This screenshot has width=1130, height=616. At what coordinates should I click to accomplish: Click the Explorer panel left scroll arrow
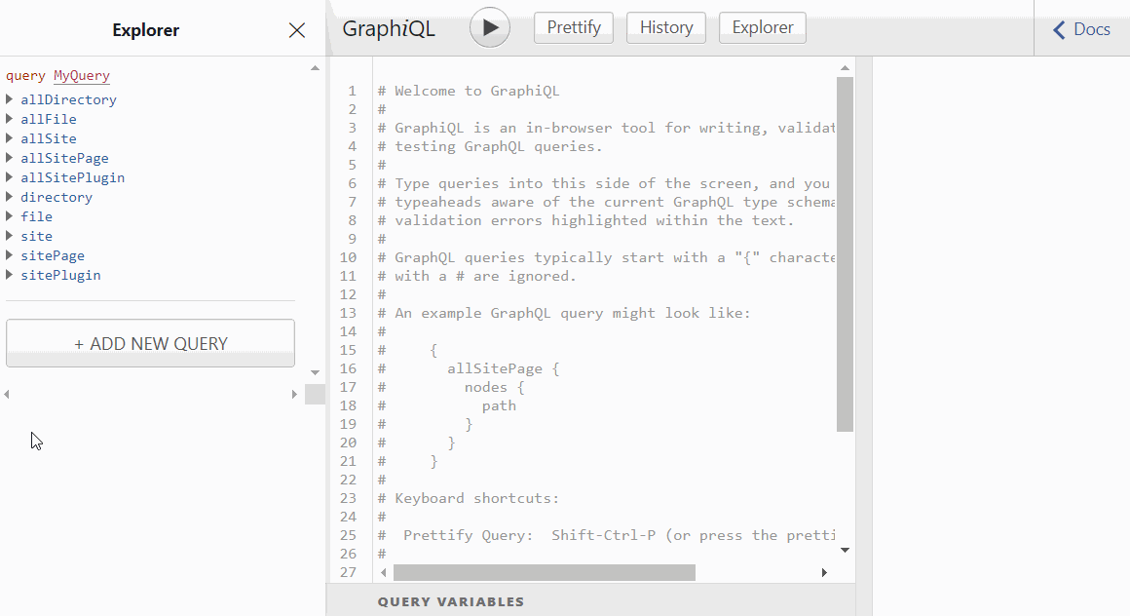(x=7, y=394)
